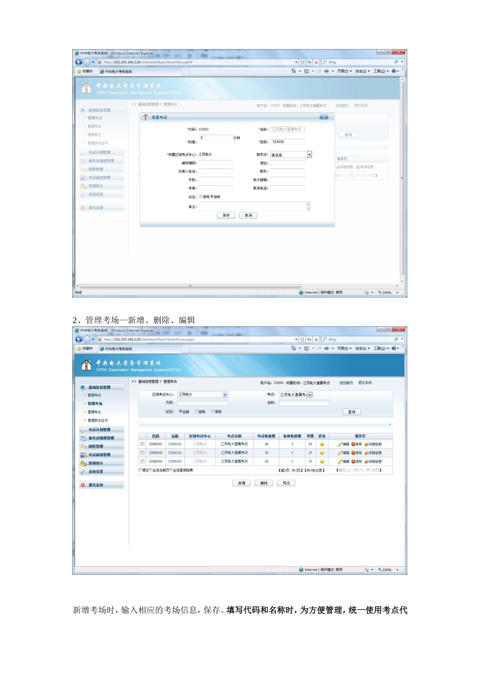This screenshot has height=680, width=480.
Task: Tick checkbox for row 32000101
Action: click(x=142, y=444)
